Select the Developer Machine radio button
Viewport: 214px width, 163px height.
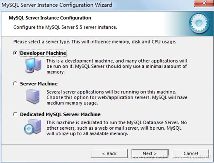(x=15, y=53)
